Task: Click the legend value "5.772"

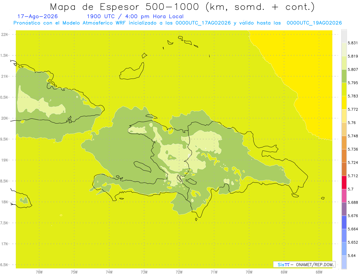Action: [x=353, y=109]
